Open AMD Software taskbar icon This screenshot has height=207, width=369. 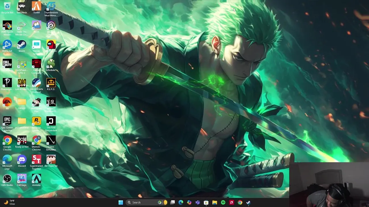231,202
